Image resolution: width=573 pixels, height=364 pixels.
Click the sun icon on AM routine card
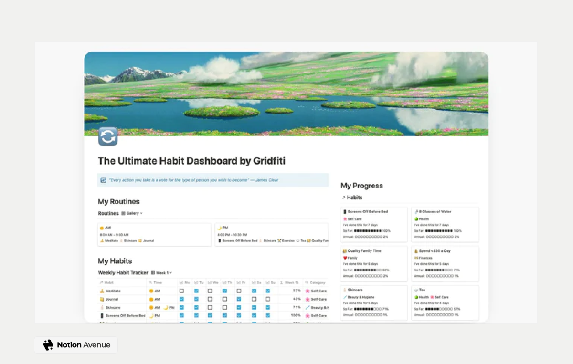(x=102, y=228)
